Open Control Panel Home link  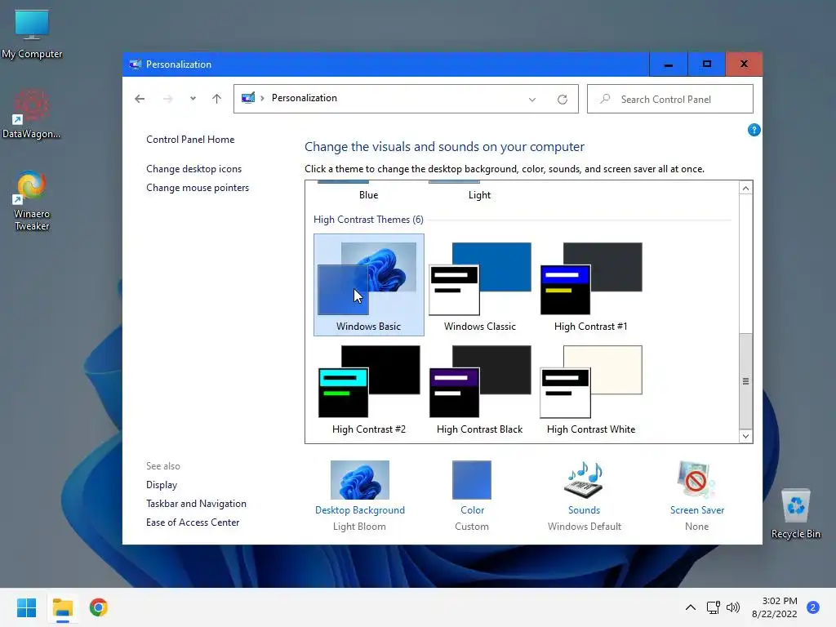[190, 139]
